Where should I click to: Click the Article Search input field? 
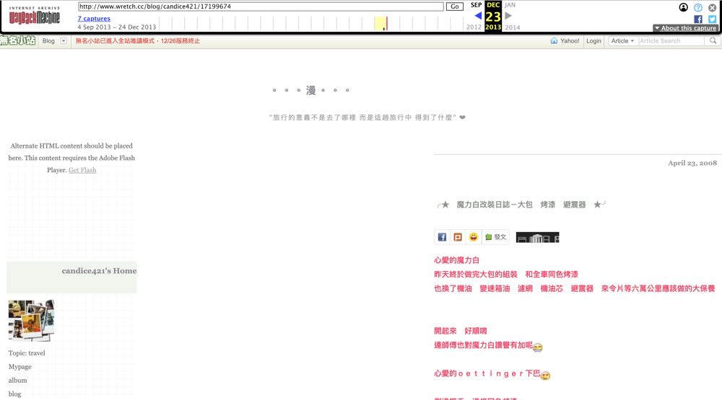pos(670,41)
